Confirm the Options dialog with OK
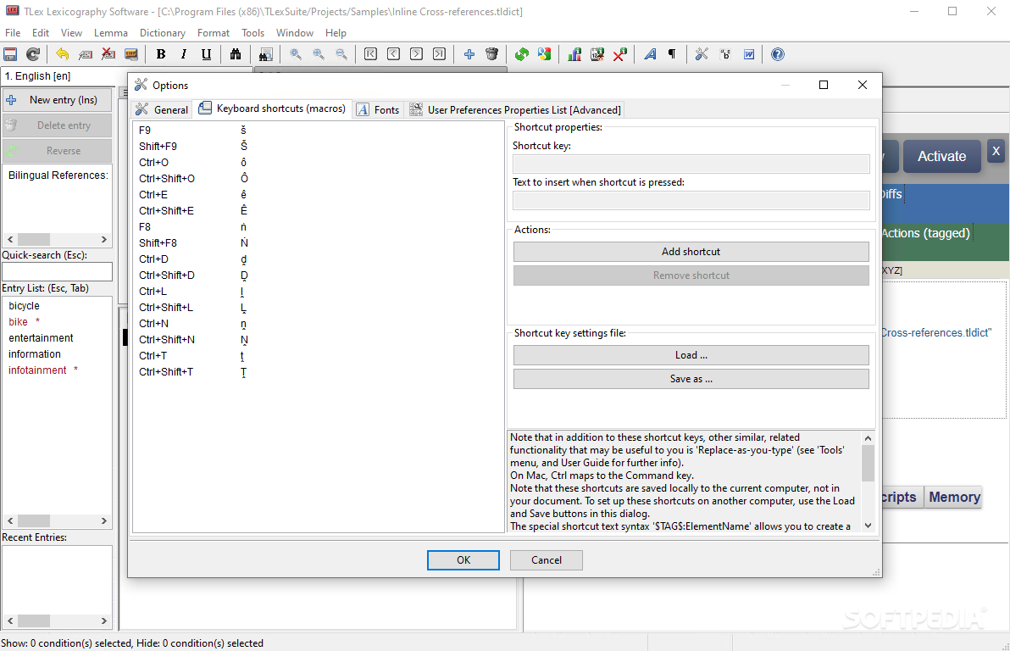Screen dimensions: 1010x651 point(463,560)
